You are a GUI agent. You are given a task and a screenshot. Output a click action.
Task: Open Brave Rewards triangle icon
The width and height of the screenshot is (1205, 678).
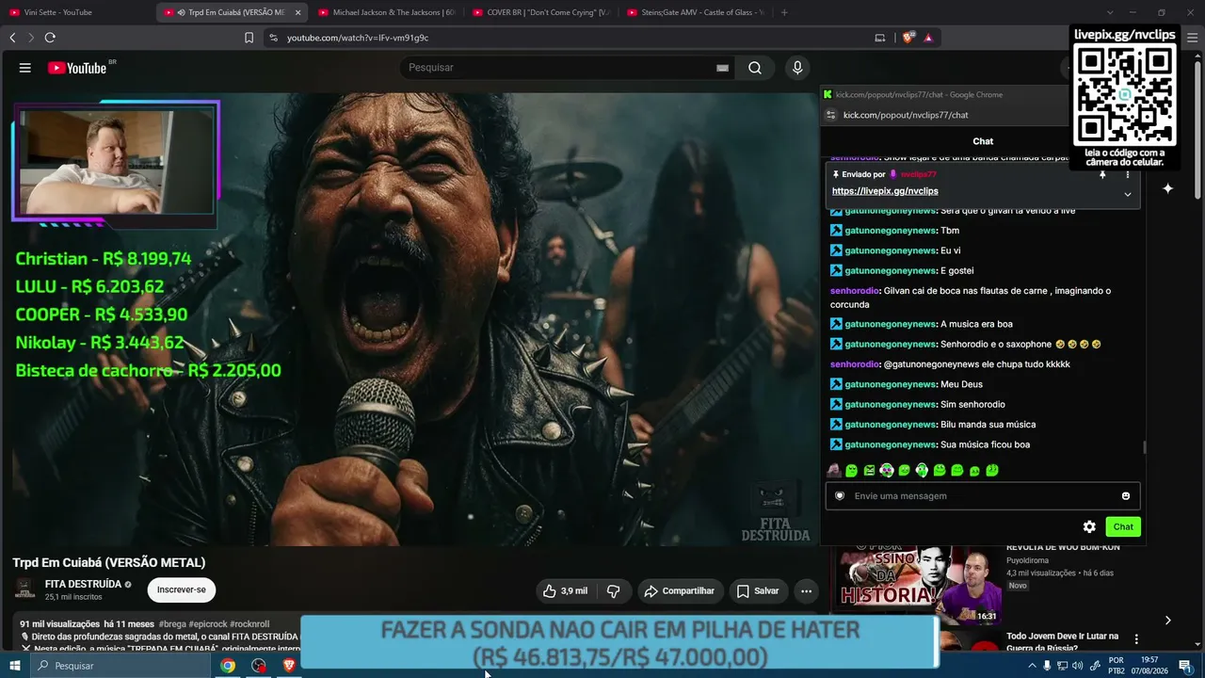click(928, 38)
